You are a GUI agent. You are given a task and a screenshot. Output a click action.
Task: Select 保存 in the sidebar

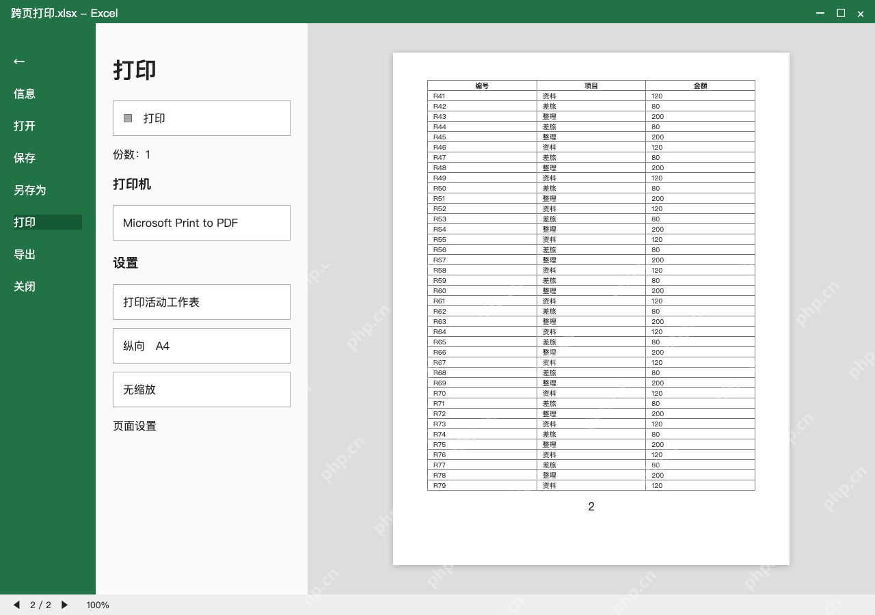[25, 158]
